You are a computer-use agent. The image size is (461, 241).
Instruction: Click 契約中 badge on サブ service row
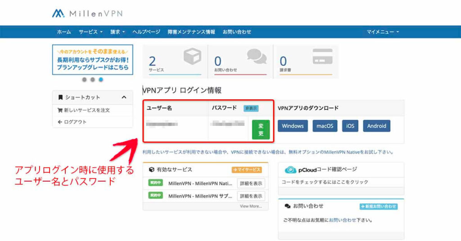point(155,195)
